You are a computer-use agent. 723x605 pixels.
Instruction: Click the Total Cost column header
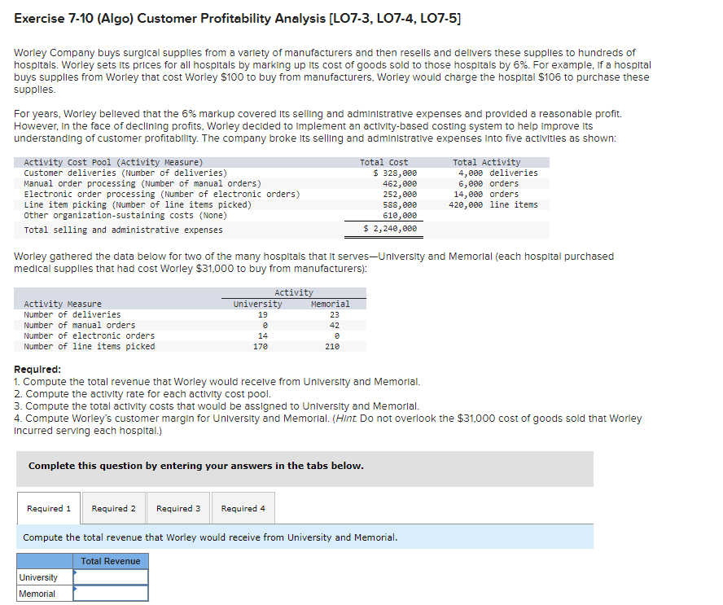click(x=383, y=162)
